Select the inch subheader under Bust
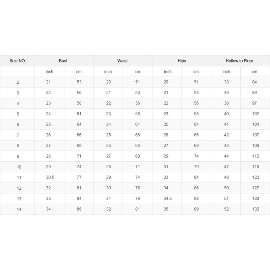 point(50,72)
